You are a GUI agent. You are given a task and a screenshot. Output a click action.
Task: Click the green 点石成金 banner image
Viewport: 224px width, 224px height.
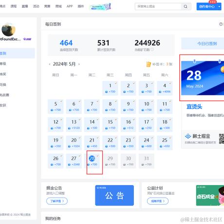click(210, 195)
